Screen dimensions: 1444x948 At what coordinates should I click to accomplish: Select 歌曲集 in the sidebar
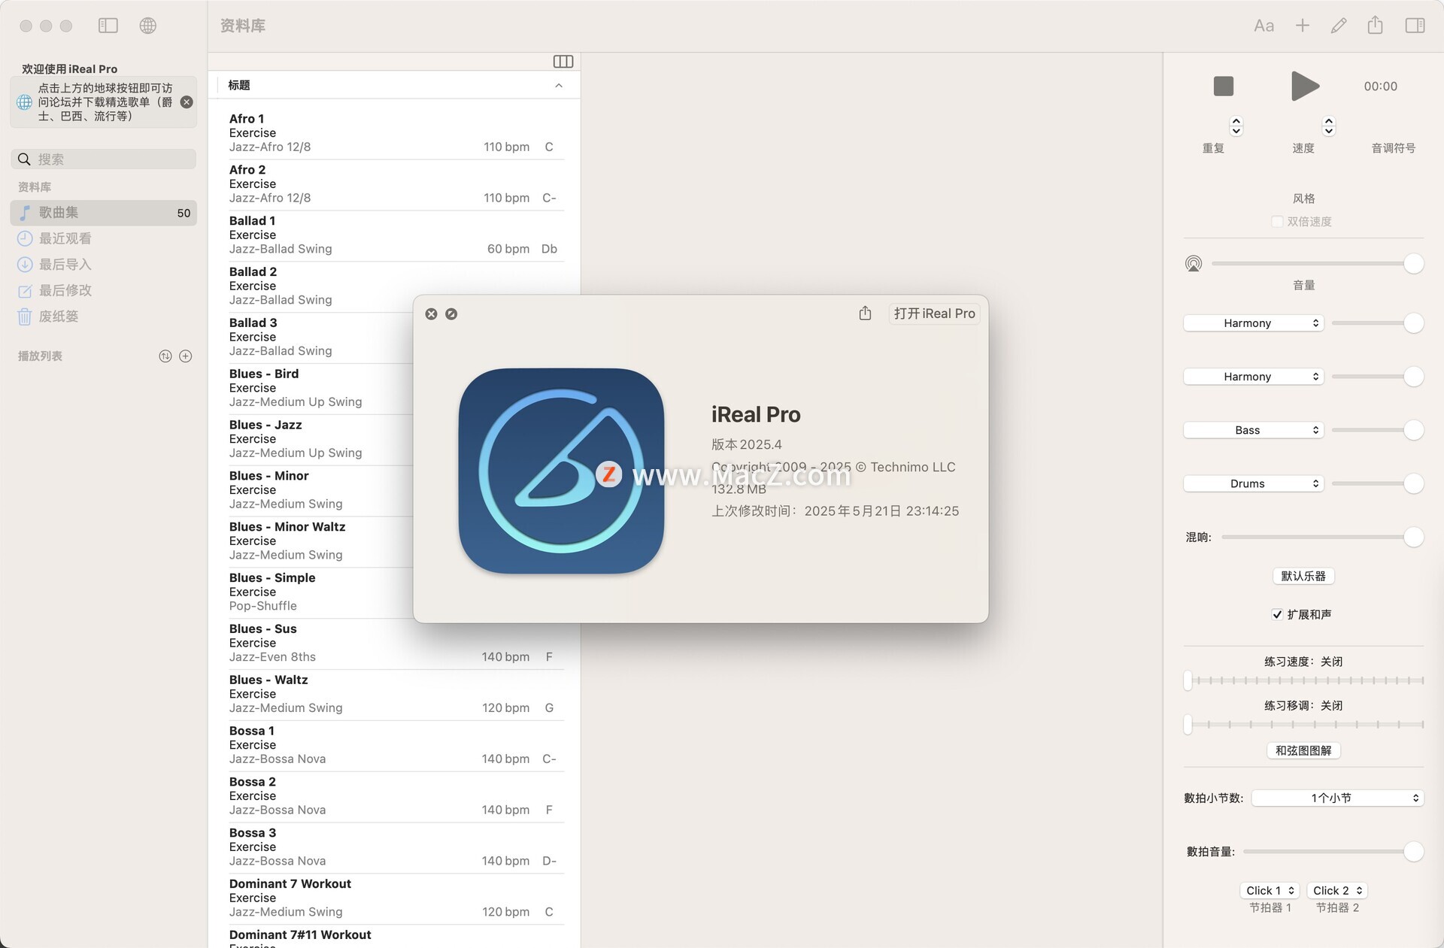tap(104, 213)
